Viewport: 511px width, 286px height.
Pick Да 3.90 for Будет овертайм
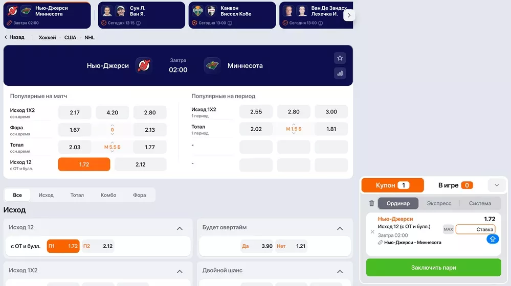[257, 246]
